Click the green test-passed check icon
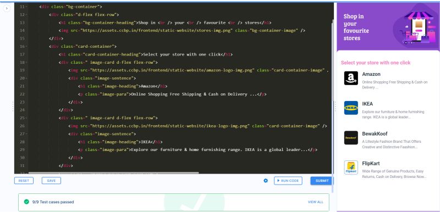This screenshot has height=212, width=440. tap(26, 202)
